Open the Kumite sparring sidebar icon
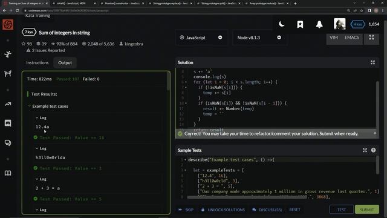The height and width of the screenshot is (218, 387). 8,73
